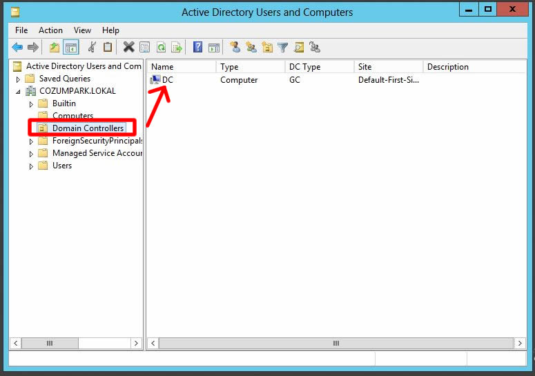Screen dimensions: 535x376
Task: Click right arrow of the list's horizontal scrollbar
Action: click(521, 343)
